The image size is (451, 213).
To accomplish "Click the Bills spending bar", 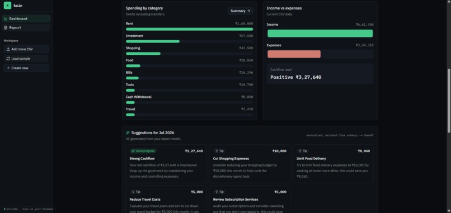I will tap(132, 78).
